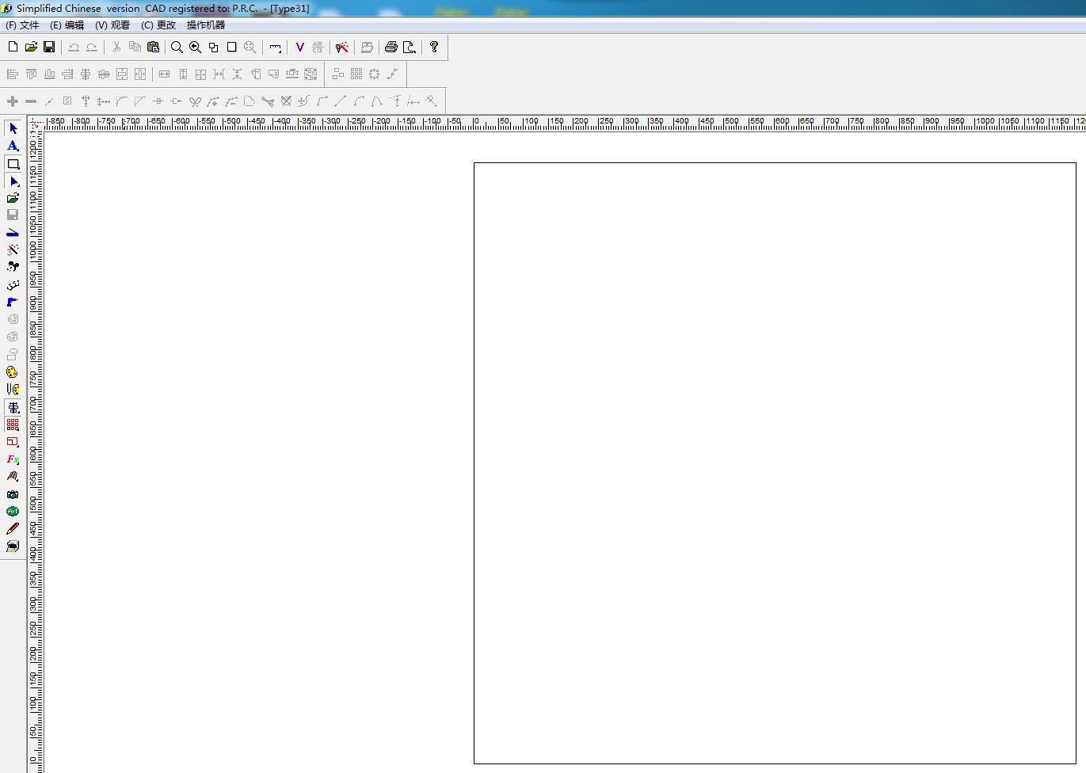Viewport: 1086px width, 773px height.
Task: Open the color palette icon
Action: click(x=13, y=371)
